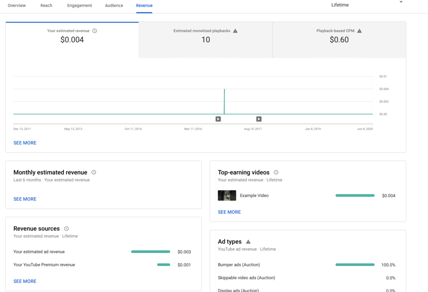Screen dimensions: 428x292
Task: Click warning triangle beside Playback-based CPM
Action: pyautogui.click(x=359, y=31)
